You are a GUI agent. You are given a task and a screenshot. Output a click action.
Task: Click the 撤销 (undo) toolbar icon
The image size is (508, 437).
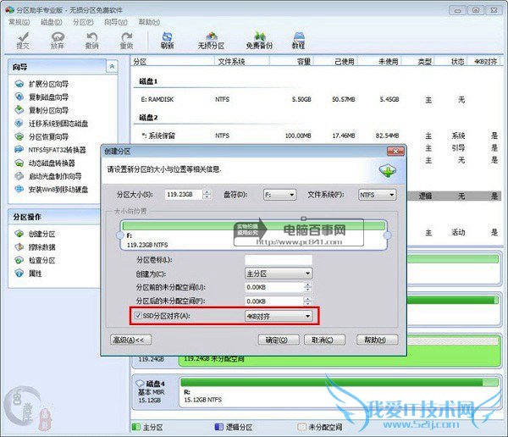(x=92, y=41)
